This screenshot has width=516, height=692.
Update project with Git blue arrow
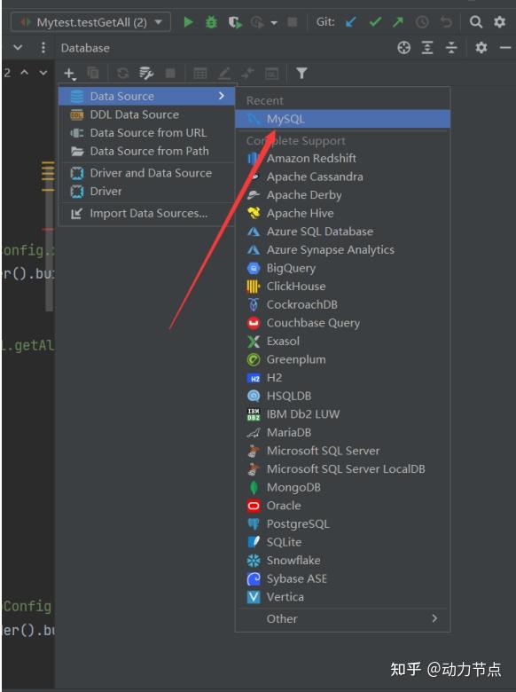[x=351, y=21]
